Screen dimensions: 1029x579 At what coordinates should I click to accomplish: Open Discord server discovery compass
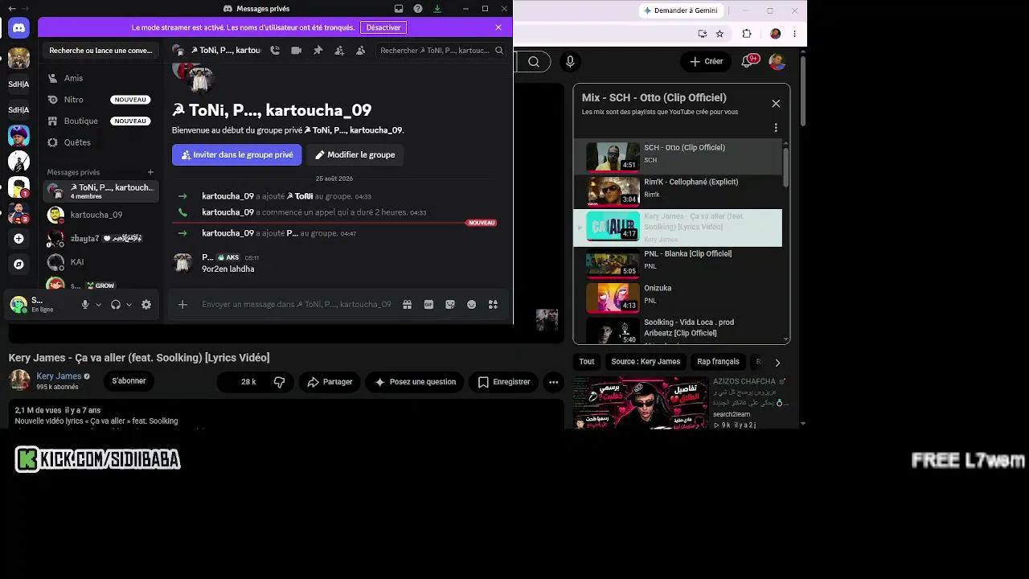click(x=18, y=264)
